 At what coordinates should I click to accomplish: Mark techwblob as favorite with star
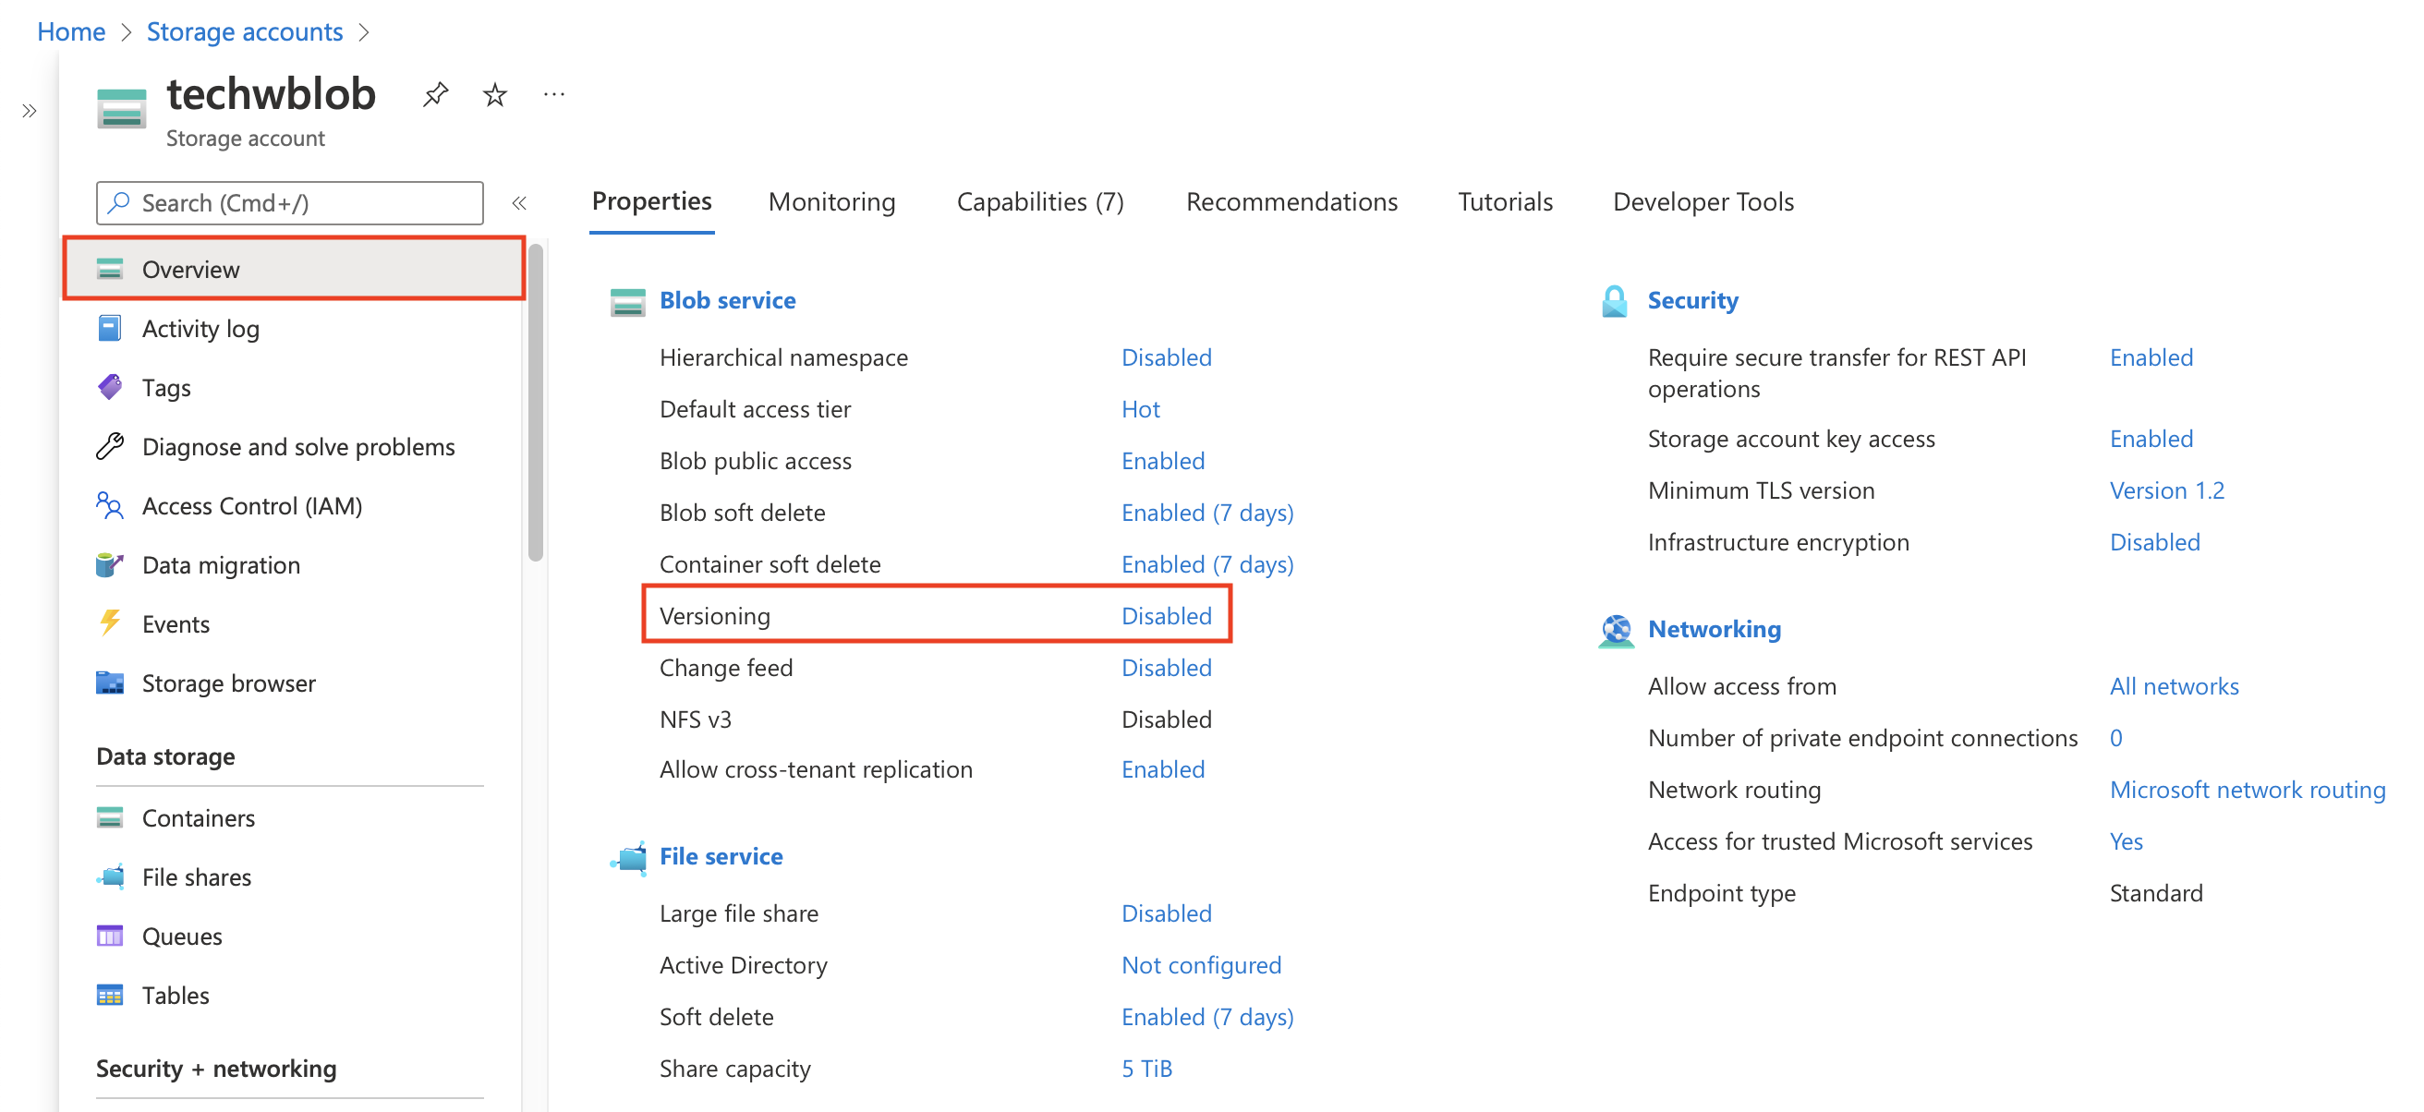495,94
